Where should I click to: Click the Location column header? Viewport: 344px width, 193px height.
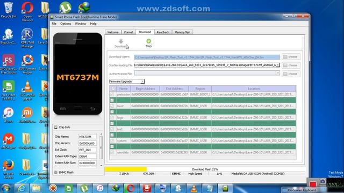tap(254, 88)
